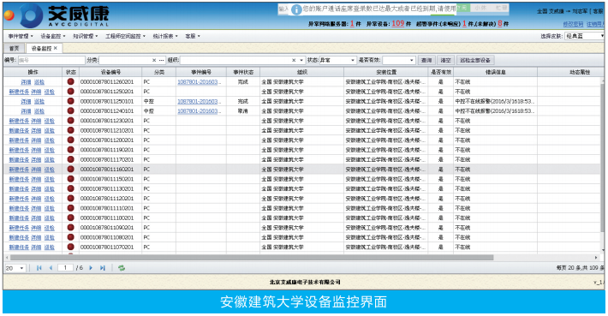
Task: Click the red status dot for device 000010878011240101
Action: [x=70, y=110]
